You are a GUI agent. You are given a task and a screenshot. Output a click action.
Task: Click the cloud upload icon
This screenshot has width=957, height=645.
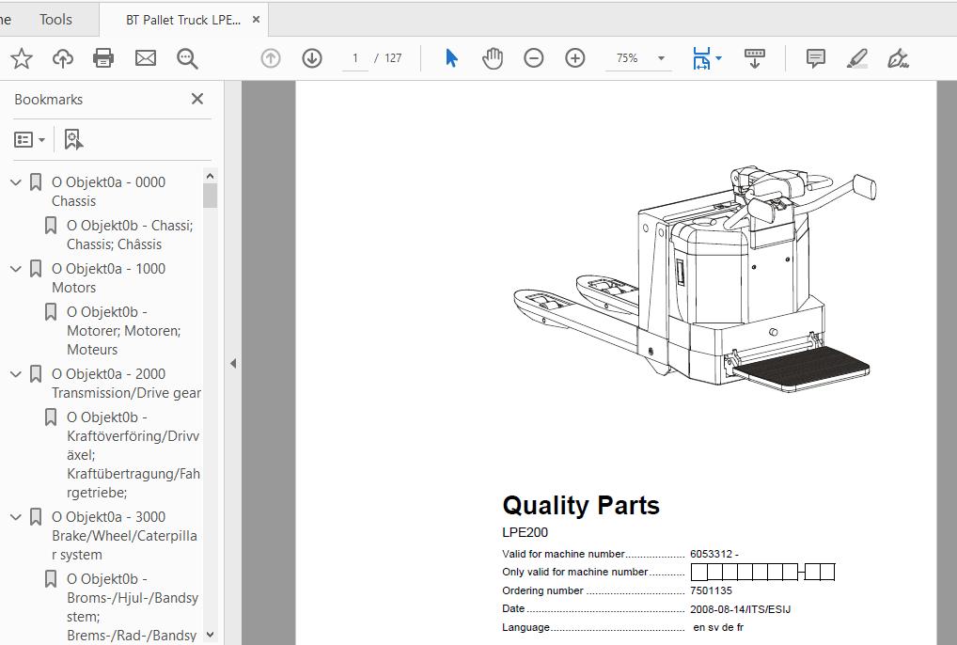click(63, 58)
